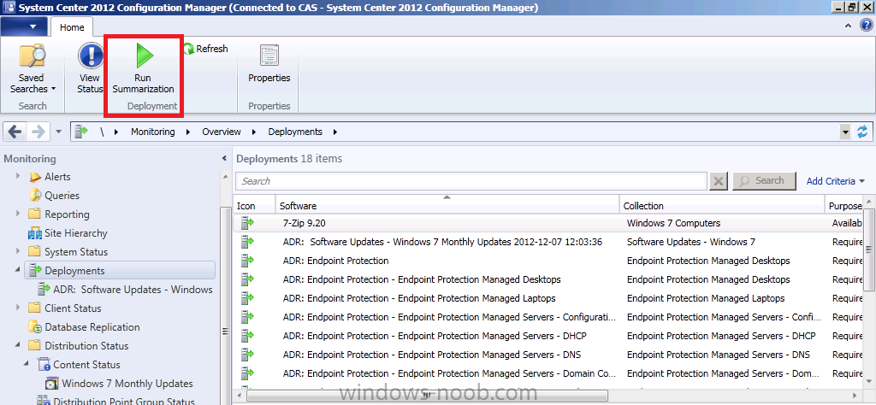The image size is (876, 405).
Task: Expand the System Status node
Action: click(x=19, y=251)
